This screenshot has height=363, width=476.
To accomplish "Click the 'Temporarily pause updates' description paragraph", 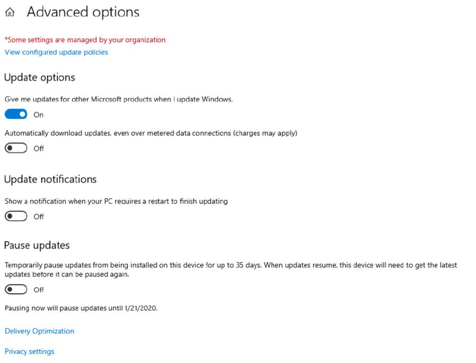I will (230, 270).
